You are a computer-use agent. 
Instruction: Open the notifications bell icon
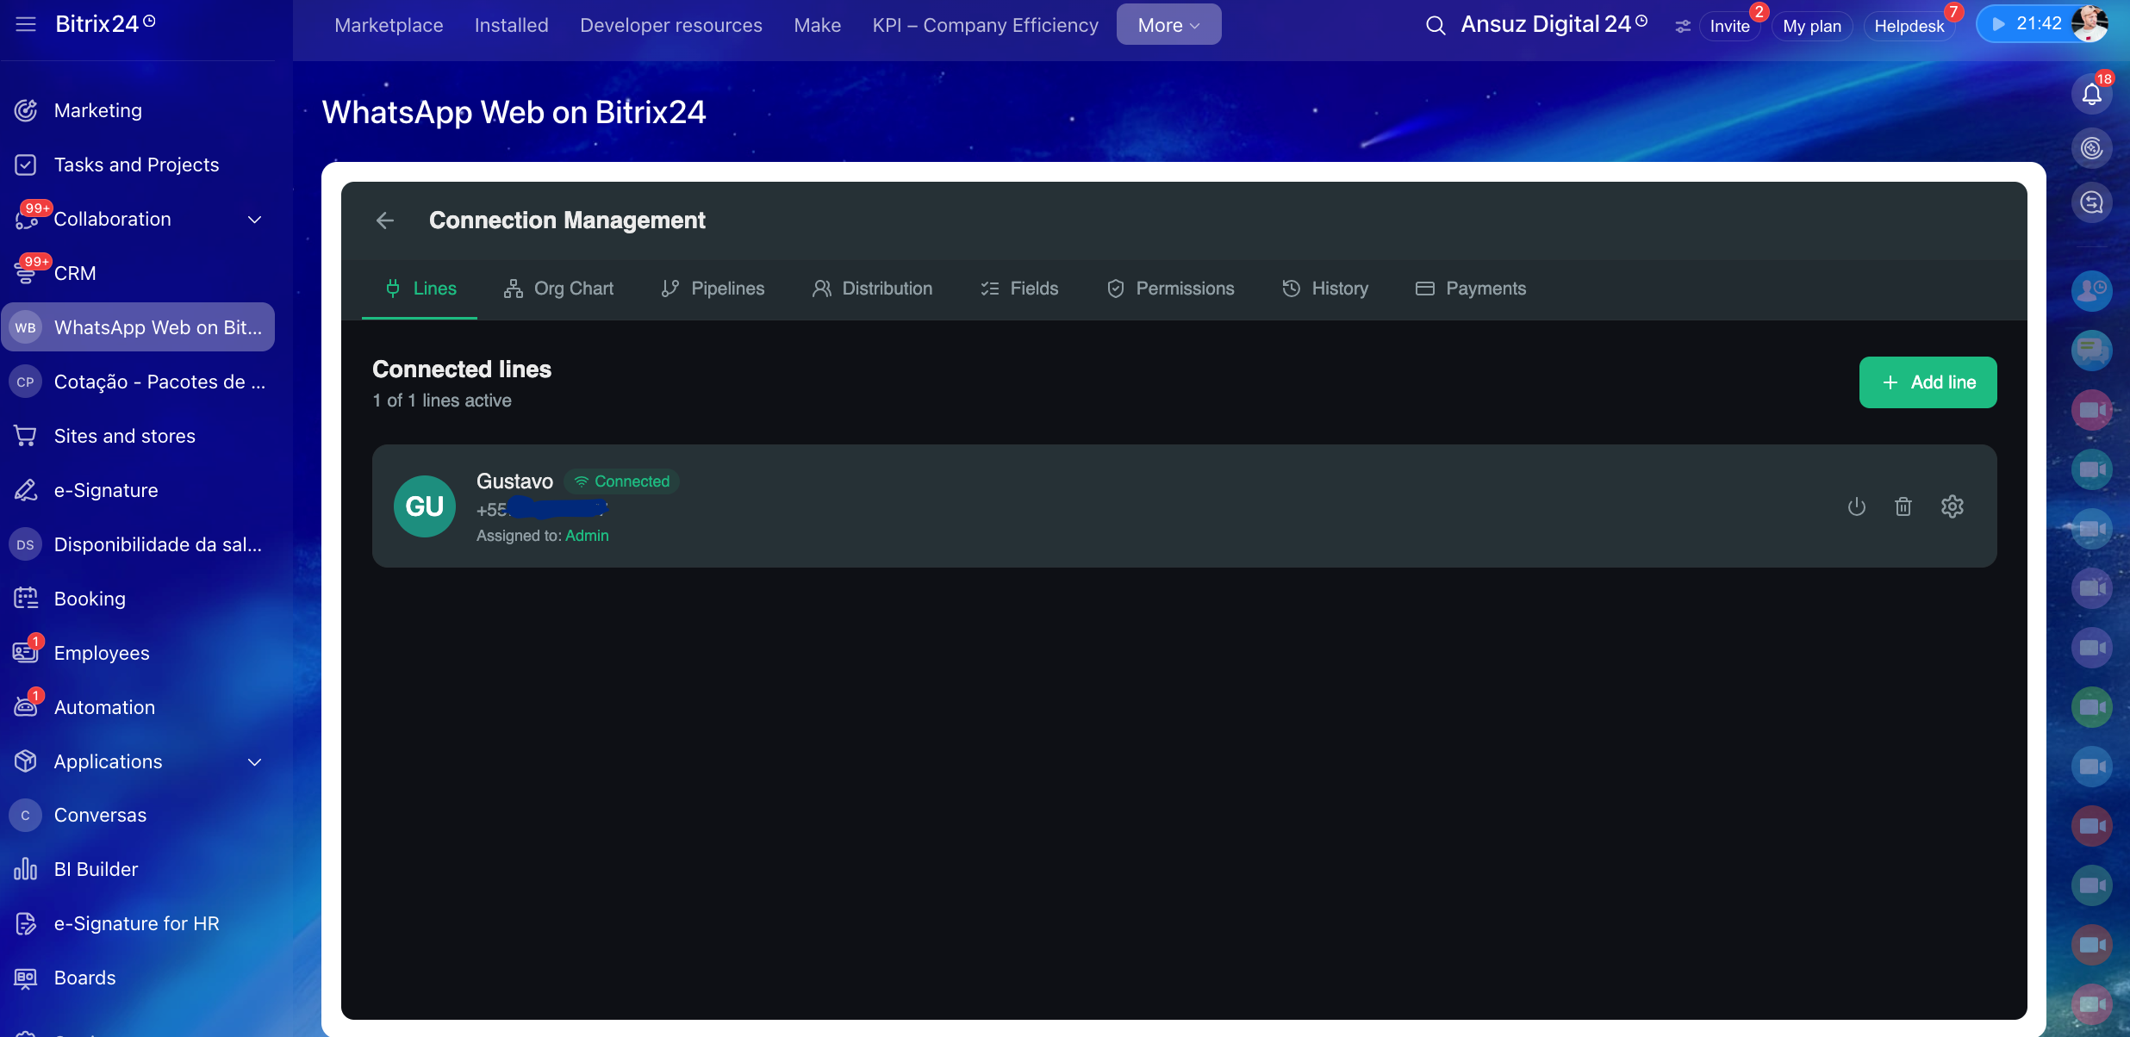click(x=2091, y=94)
